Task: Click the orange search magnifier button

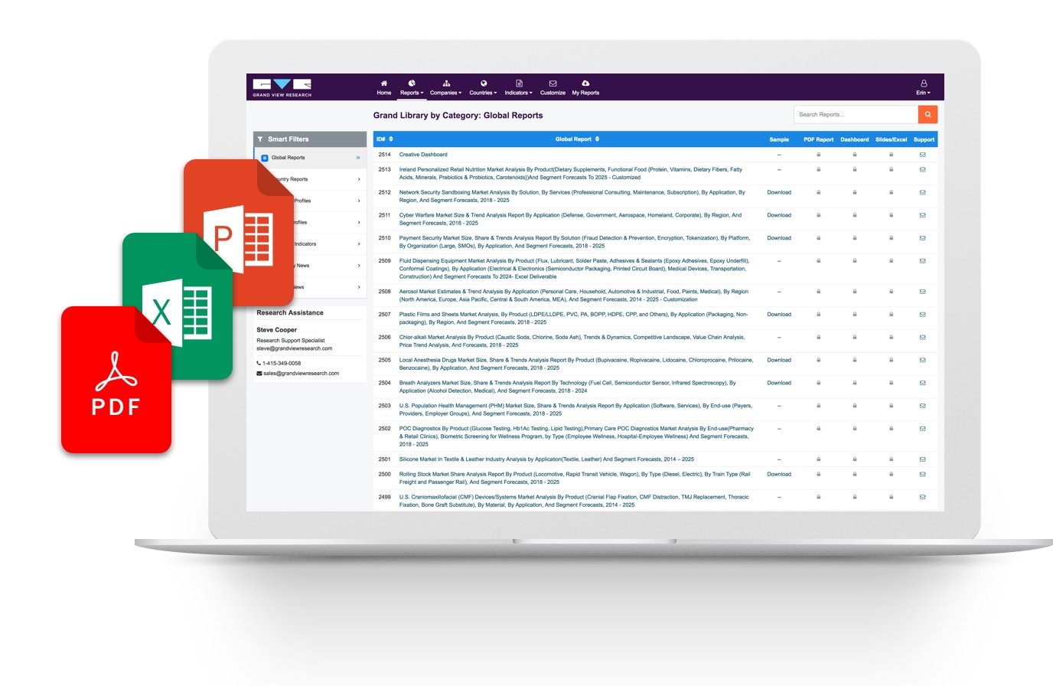Action: (x=927, y=113)
